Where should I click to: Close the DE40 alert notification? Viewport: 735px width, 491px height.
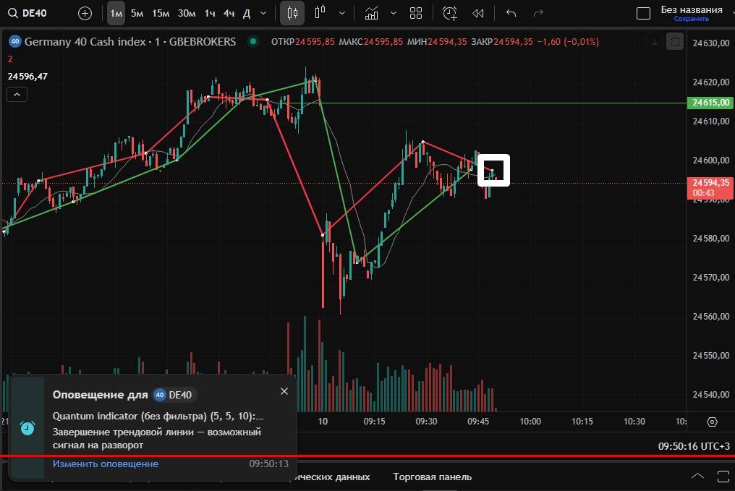coord(284,391)
